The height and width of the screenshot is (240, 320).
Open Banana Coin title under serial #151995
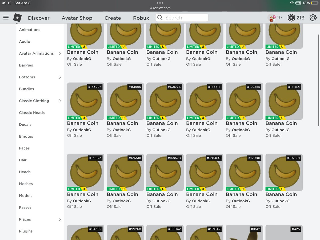[122, 123]
